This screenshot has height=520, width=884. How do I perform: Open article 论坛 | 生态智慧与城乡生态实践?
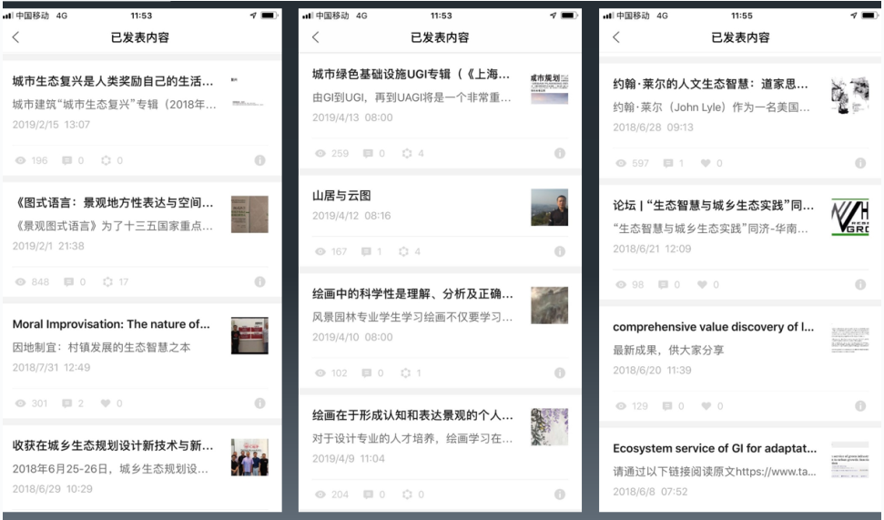(x=713, y=205)
